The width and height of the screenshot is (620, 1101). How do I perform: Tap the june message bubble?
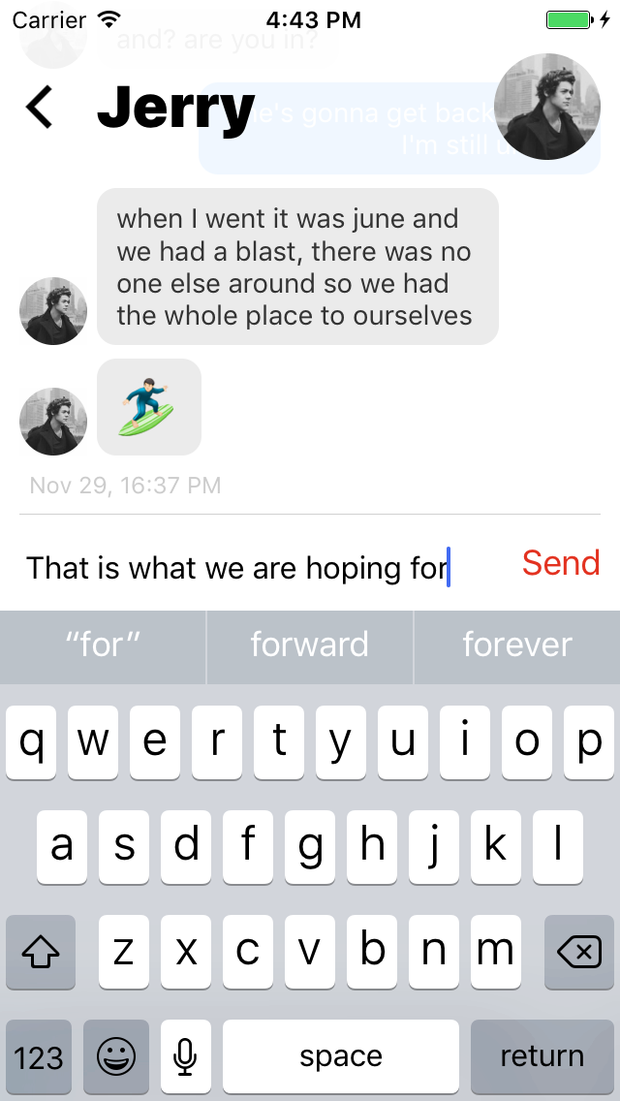[297, 267]
